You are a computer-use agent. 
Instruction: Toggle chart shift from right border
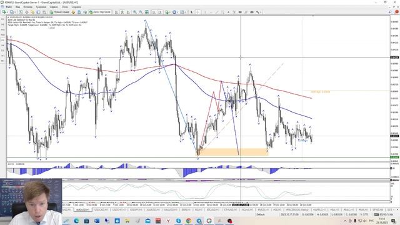[160, 12]
